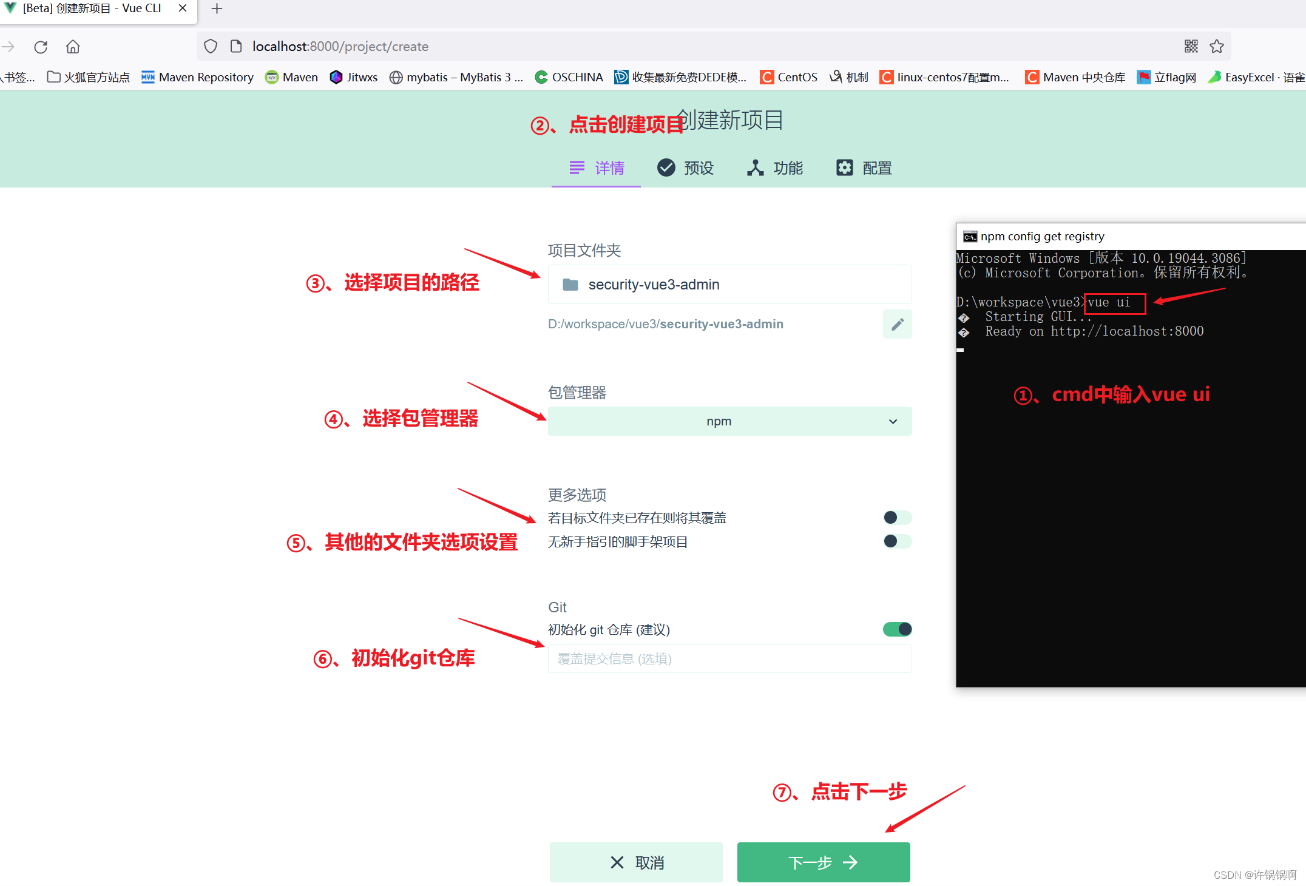The image size is (1306, 886).
Task: Click the Vue logo on the browser tab
Action: (x=10, y=8)
